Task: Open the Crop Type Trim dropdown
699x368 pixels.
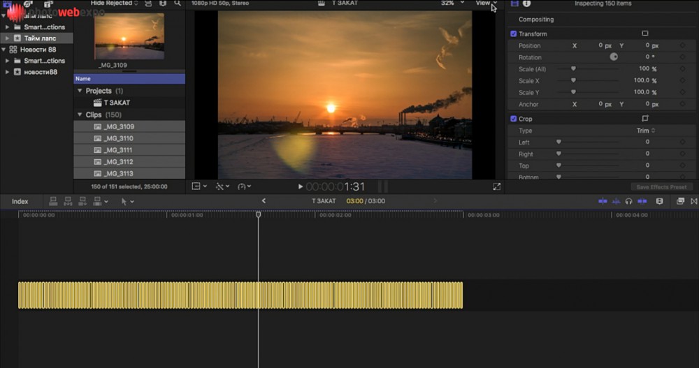Action: (645, 131)
